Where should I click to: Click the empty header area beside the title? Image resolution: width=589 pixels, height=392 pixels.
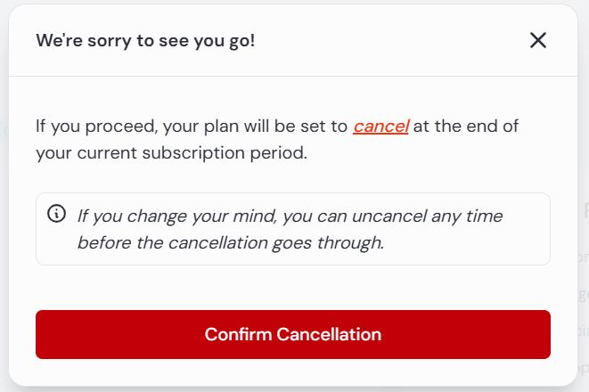click(x=390, y=40)
